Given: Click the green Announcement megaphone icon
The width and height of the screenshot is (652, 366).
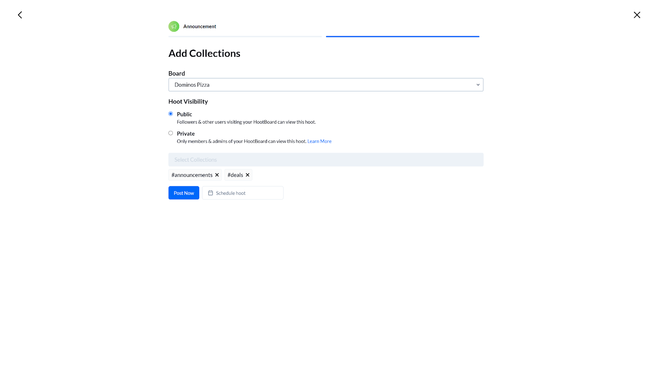Looking at the screenshot, I should [174, 26].
